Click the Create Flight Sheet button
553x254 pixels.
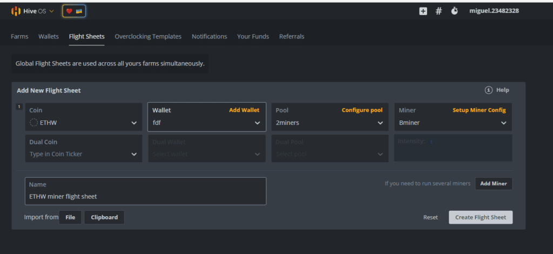(x=481, y=217)
